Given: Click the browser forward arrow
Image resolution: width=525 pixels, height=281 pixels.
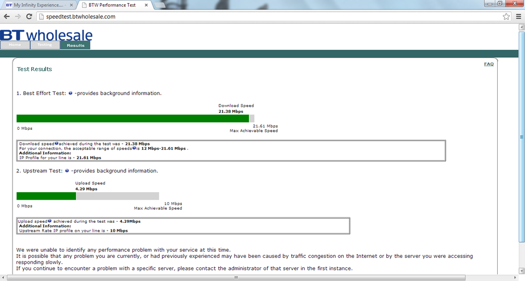Looking at the screenshot, I should pyautogui.click(x=18, y=16).
